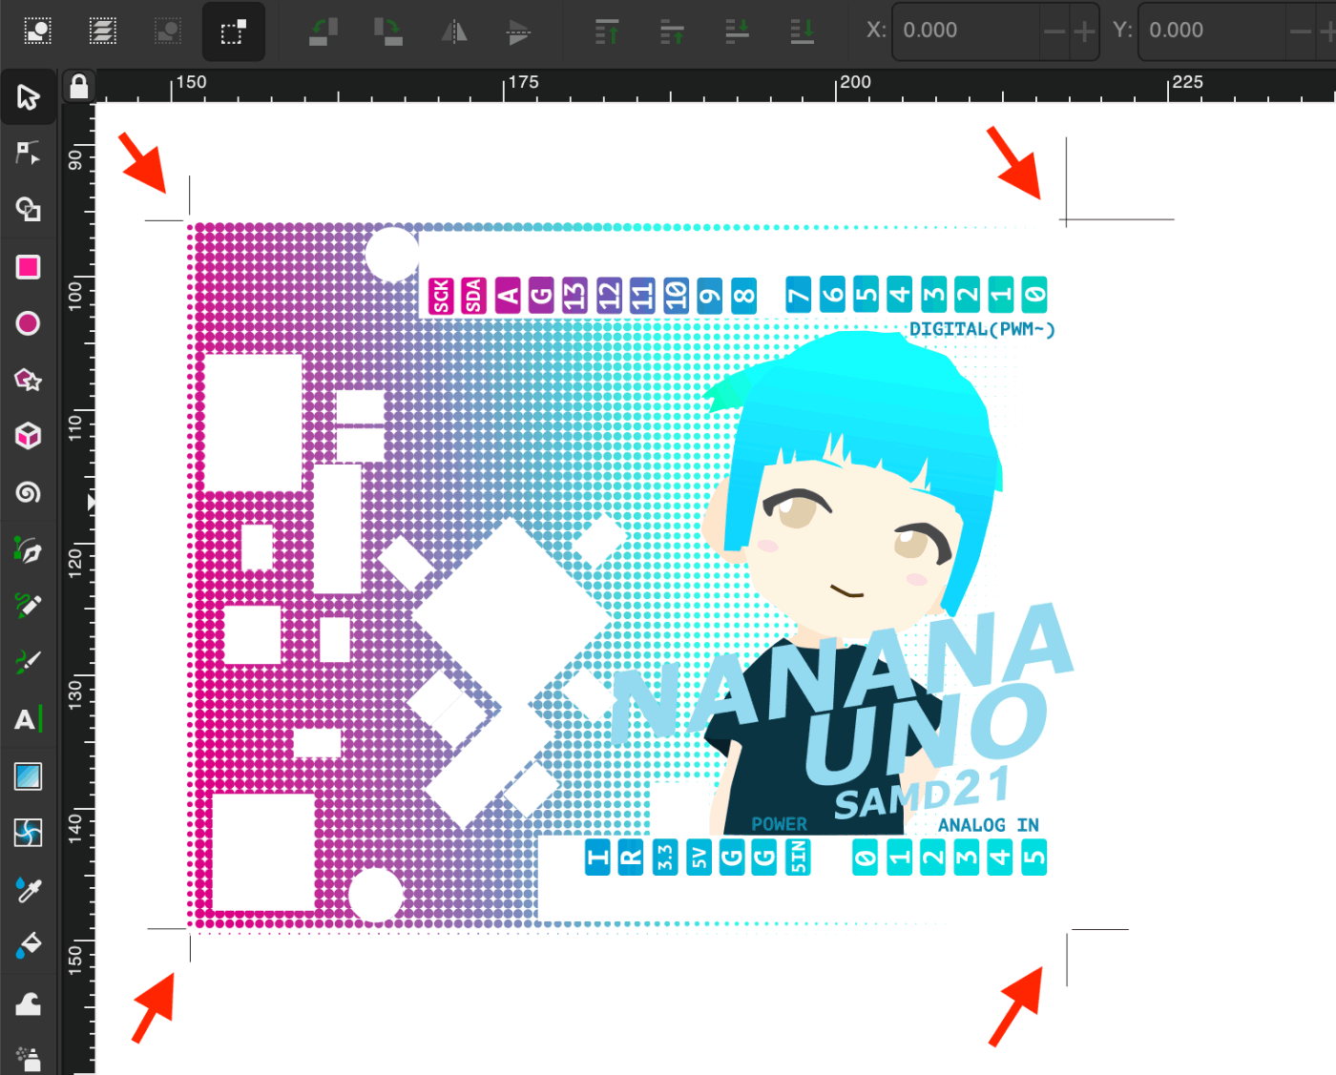Rotate selection 90° counter-clockwise
This screenshot has height=1075, width=1336.
(324, 31)
